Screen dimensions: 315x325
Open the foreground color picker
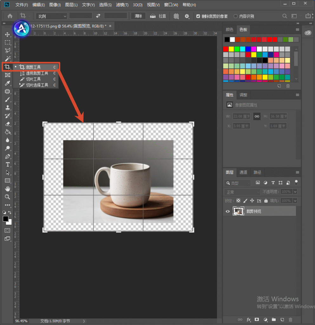point(6,219)
